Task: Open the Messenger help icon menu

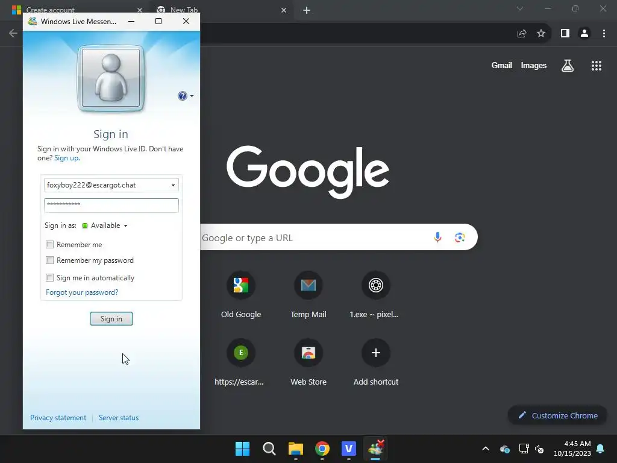Action: [186, 96]
